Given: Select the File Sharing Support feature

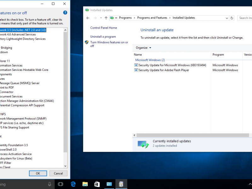Looking at the screenshot, I should [14, 128].
